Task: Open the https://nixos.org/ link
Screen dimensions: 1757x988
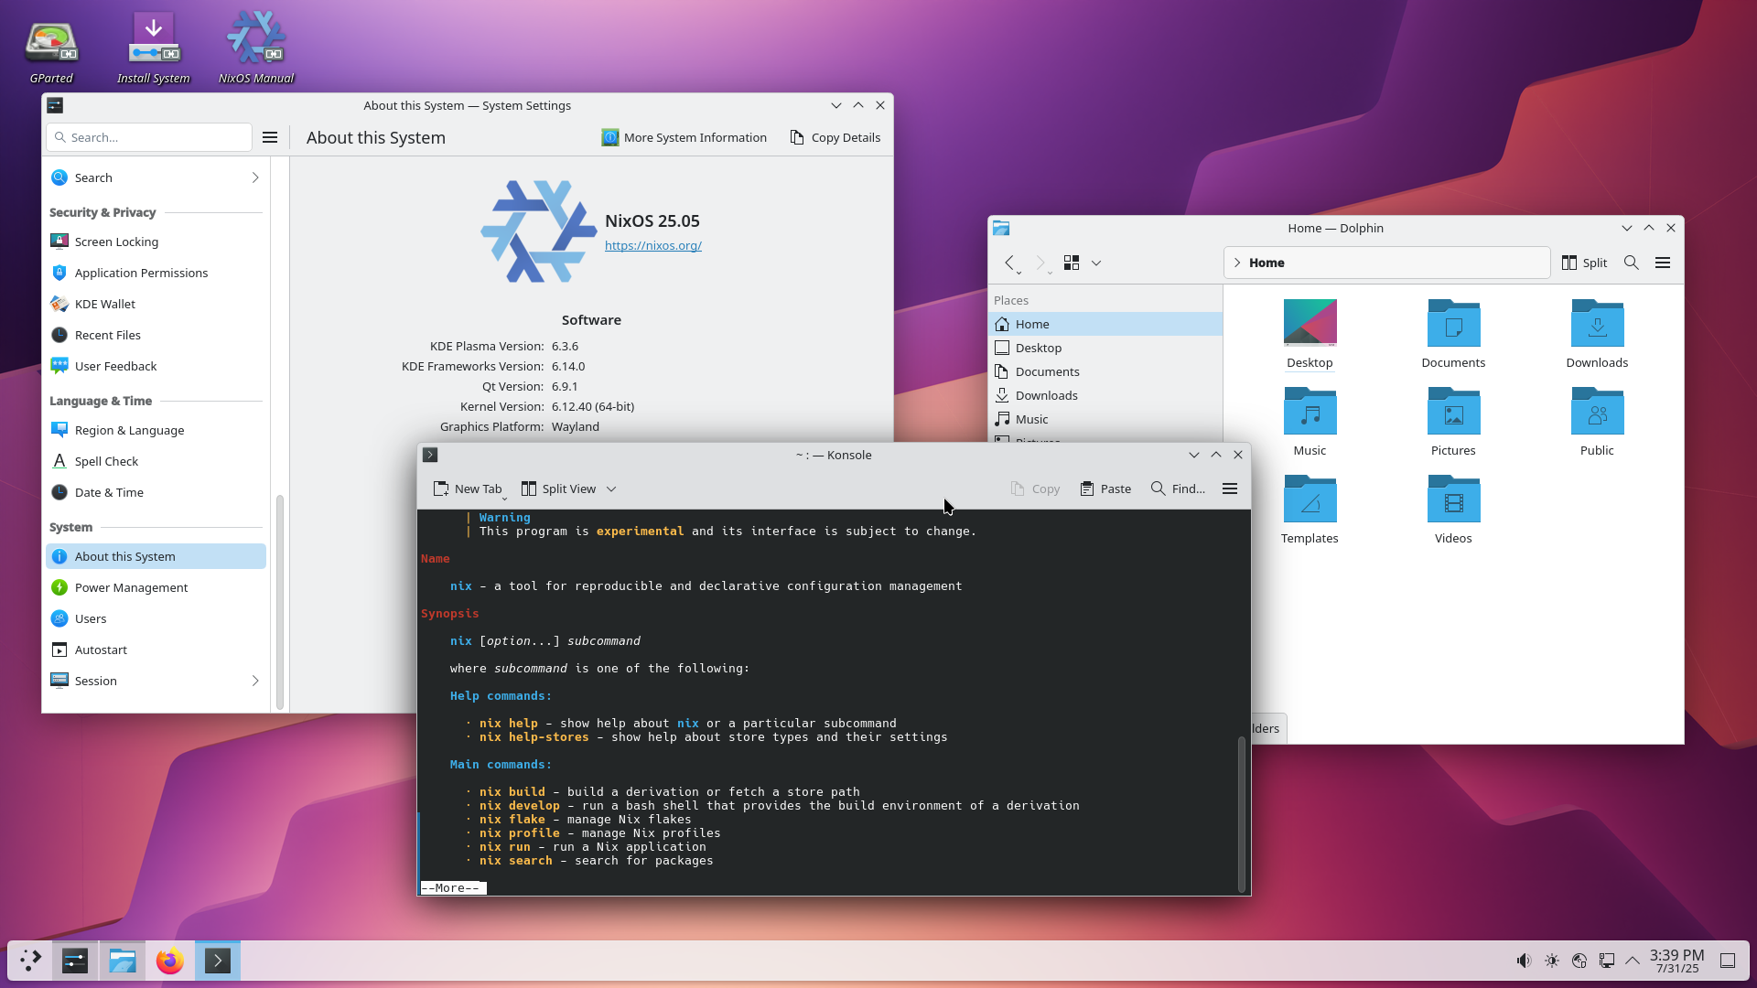Action: pos(653,245)
